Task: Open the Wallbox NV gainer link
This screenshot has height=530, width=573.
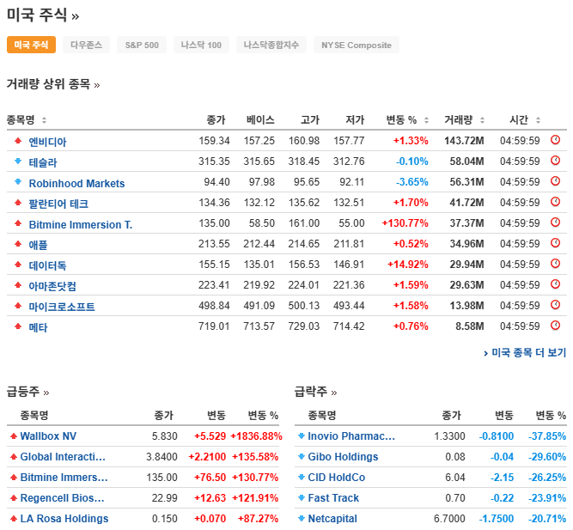Action: click(x=48, y=436)
